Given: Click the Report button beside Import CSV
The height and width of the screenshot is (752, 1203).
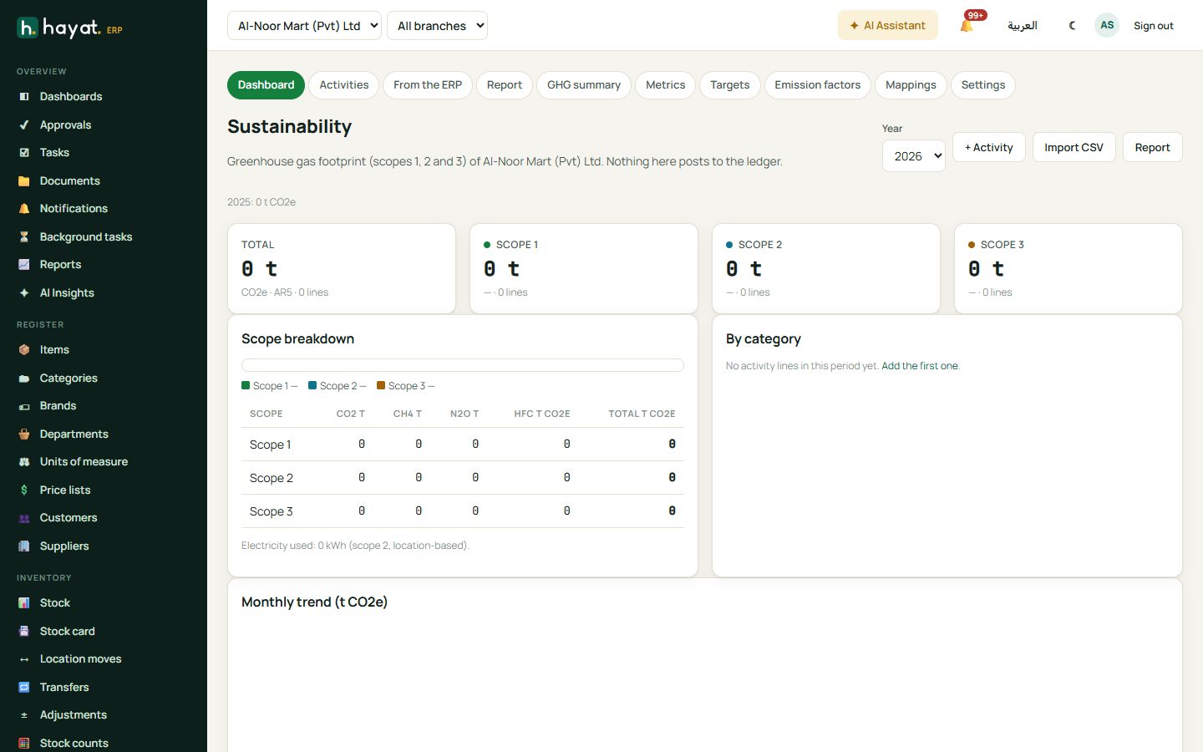Looking at the screenshot, I should pyautogui.click(x=1153, y=147).
